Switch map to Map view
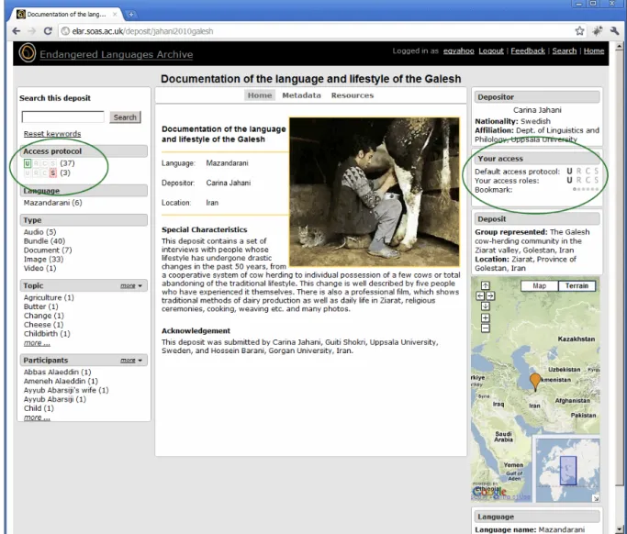Screen dimensions: 627x534 pos(539,285)
